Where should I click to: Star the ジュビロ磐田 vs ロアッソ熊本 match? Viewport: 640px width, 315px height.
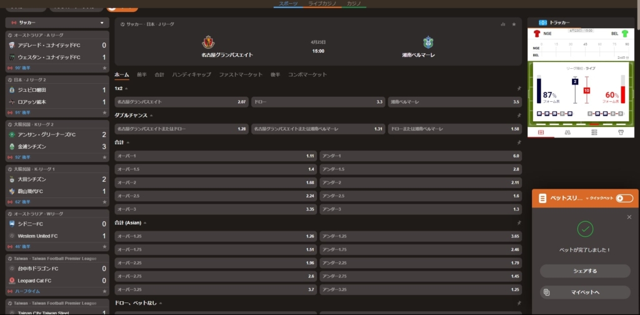[104, 112]
